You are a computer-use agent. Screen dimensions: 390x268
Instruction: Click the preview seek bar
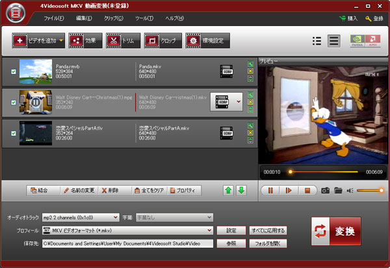pos(323,171)
